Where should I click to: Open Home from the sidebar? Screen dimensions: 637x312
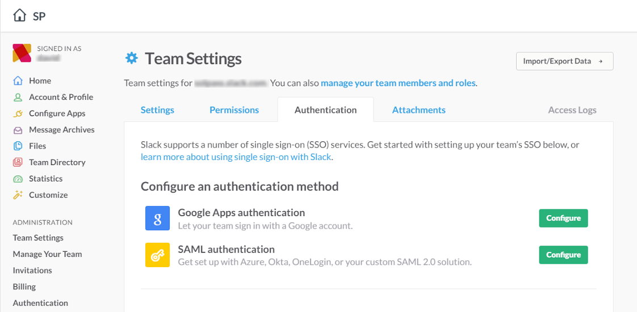tap(40, 81)
